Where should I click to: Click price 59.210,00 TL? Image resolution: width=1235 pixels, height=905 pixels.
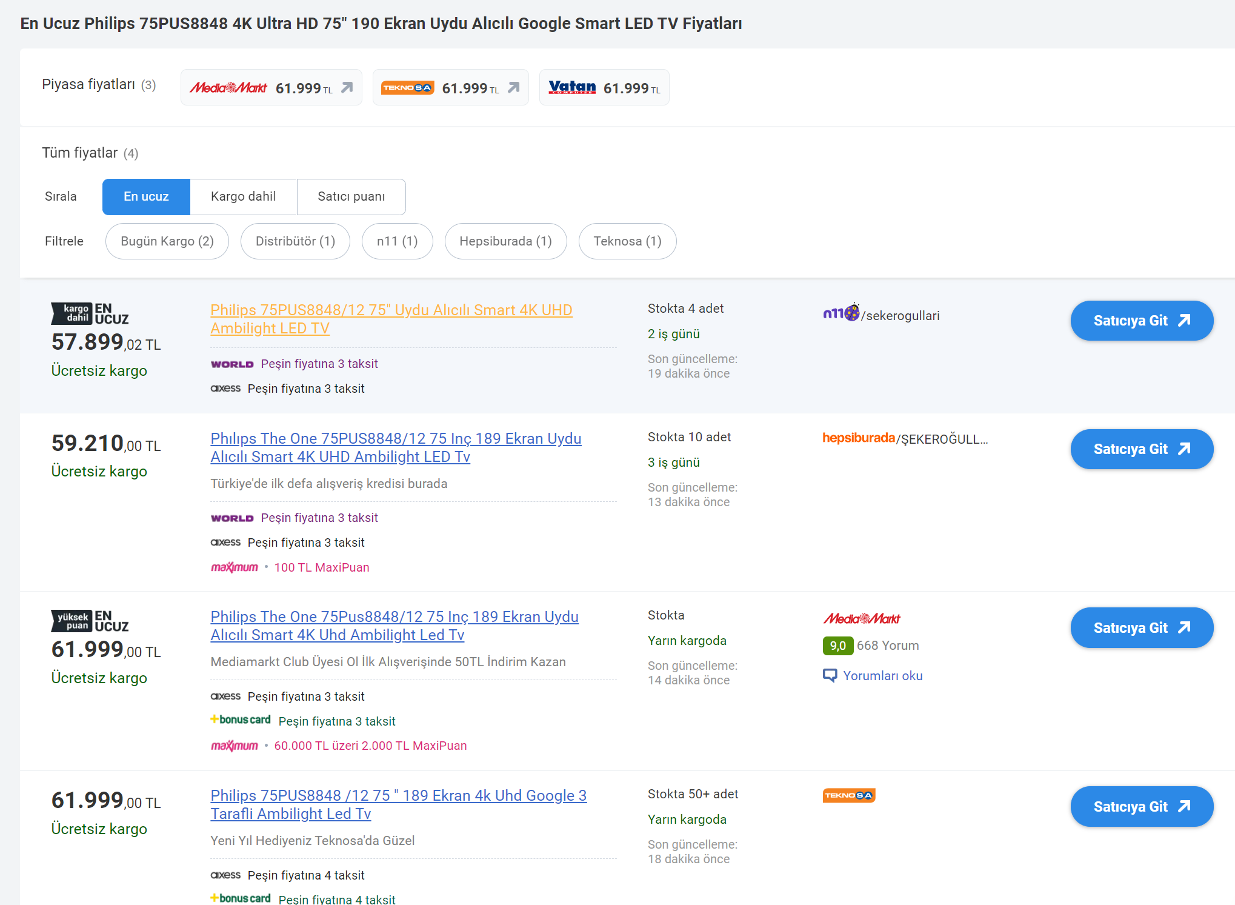(106, 444)
